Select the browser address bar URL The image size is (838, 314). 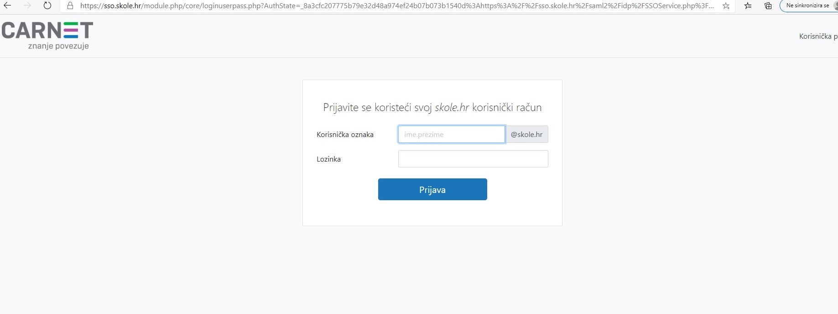coord(397,6)
